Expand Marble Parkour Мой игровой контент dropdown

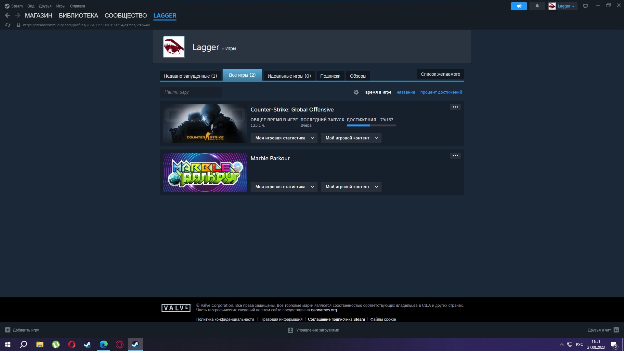pyautogui.click(x=351, y=187)
